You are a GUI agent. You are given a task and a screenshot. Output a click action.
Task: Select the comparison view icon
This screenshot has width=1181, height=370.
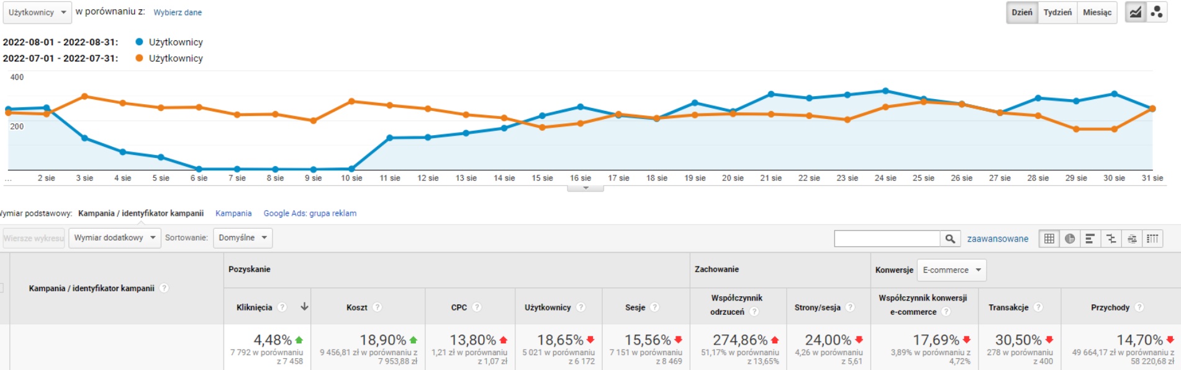click(1111, 239)
